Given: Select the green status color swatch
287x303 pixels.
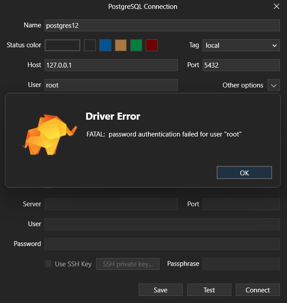Looking at the screenshot, I should (x=136, y=45).
